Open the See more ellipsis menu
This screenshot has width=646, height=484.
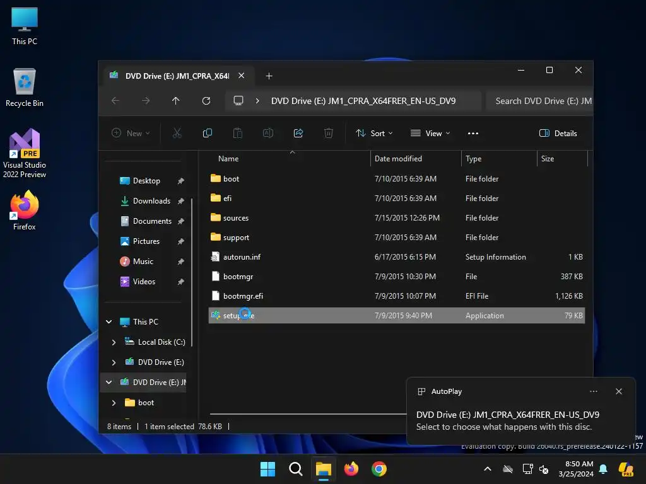coord(473,133)
